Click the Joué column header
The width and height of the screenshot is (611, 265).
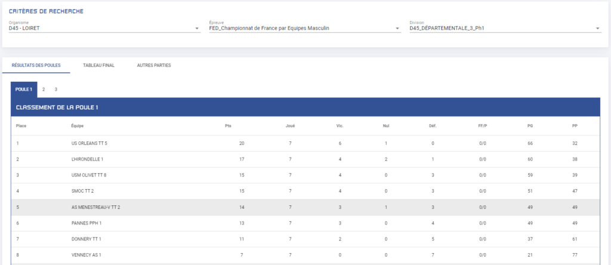(291, 126)
